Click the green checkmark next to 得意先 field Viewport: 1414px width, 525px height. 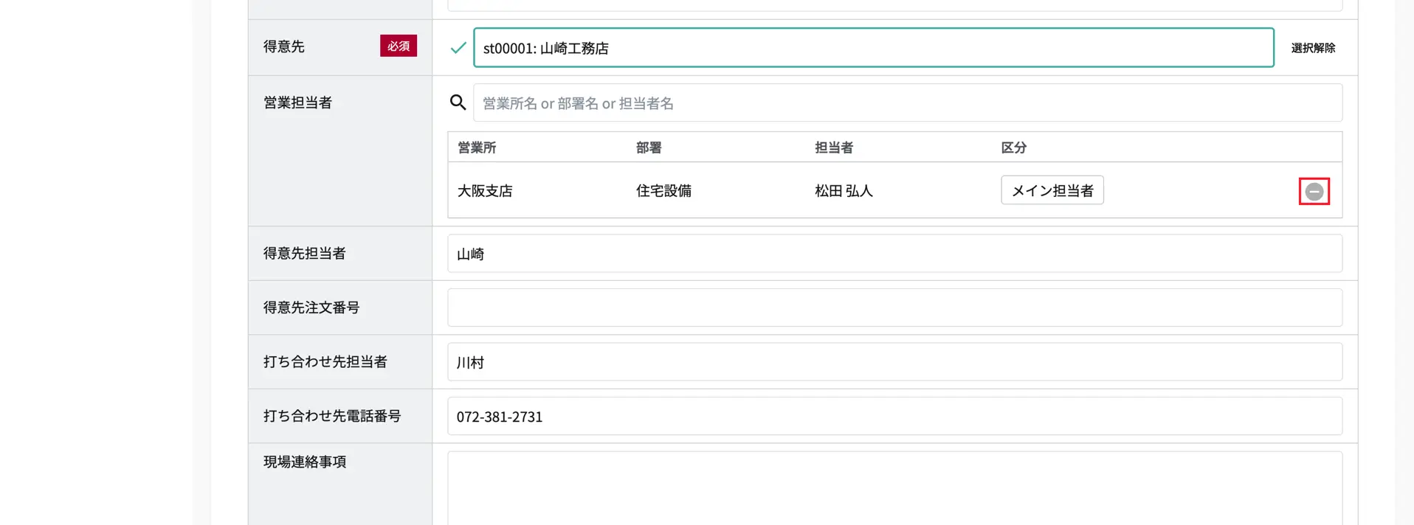pyautogui.click(x=458, y=48)
